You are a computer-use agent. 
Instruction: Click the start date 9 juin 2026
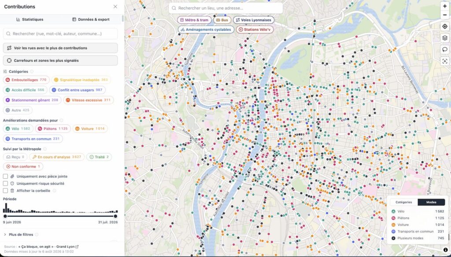(12, 222)
